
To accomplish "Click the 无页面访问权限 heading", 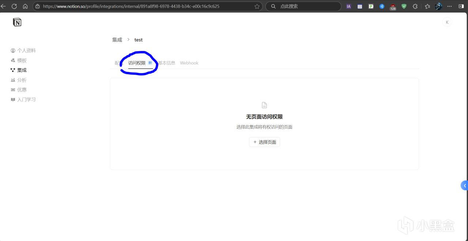I will (x=264, y=117).
